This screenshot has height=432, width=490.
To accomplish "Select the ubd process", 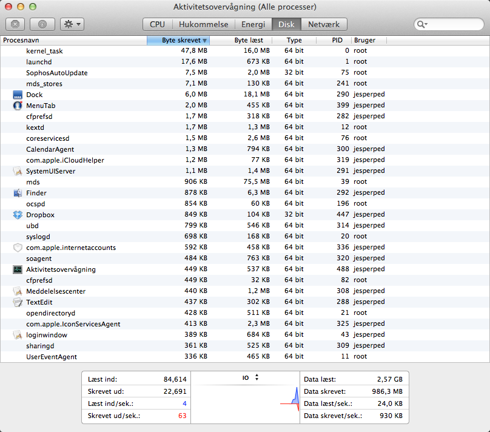I will click(245, 226).
